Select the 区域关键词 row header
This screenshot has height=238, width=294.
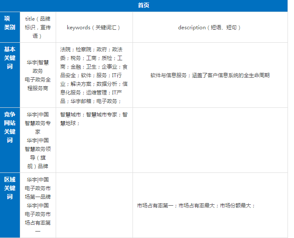tap(9, 188)
